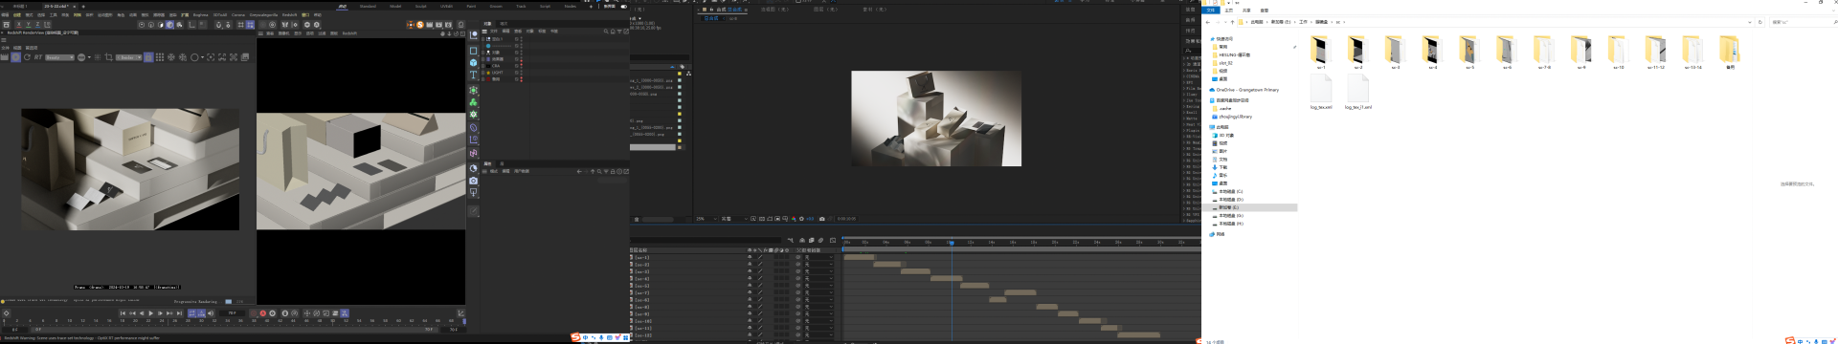Select slot_02 in Quick Access sidebar
1838x344 pixels.
[1225, 63]
